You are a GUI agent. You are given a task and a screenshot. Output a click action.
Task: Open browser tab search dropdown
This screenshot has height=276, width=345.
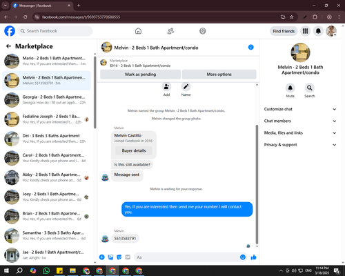[x=6, y=6]
